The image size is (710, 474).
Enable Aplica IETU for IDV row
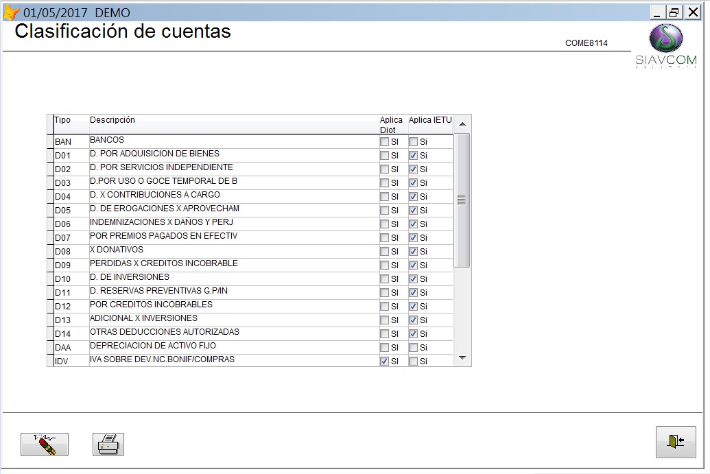click(413, 362)
